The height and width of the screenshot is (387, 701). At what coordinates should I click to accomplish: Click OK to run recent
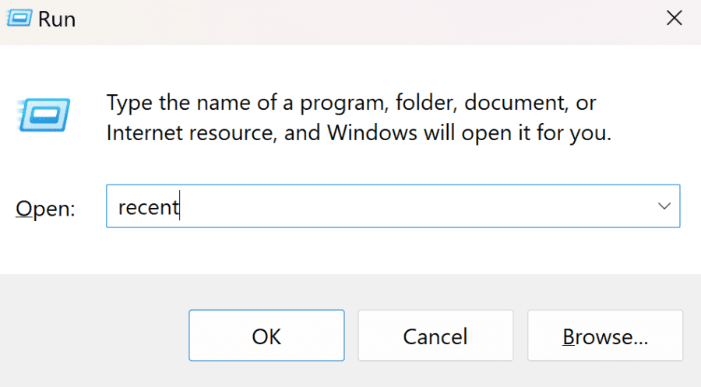point(266,336)
